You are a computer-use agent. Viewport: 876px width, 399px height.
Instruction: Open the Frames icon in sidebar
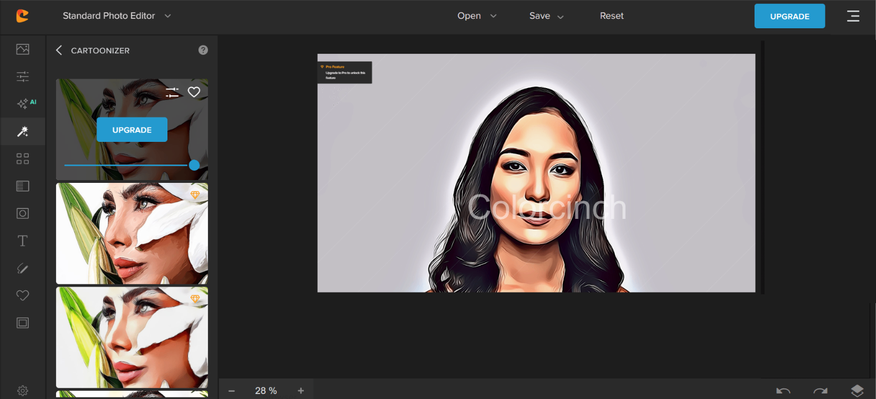(x=23, y=323)
